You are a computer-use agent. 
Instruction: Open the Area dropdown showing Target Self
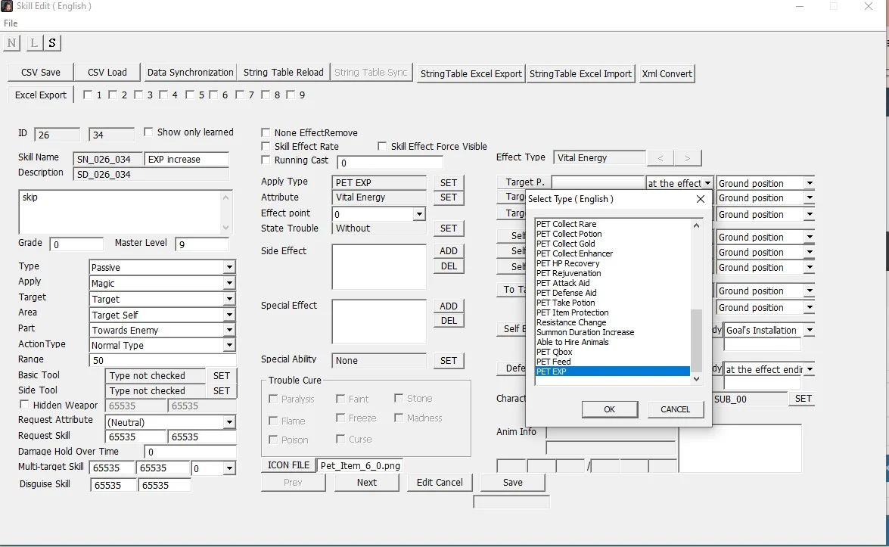(x=229, y=315)
